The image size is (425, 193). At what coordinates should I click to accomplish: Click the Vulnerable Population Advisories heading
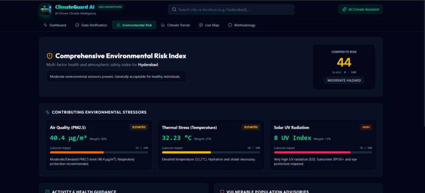tap(267, 191)
